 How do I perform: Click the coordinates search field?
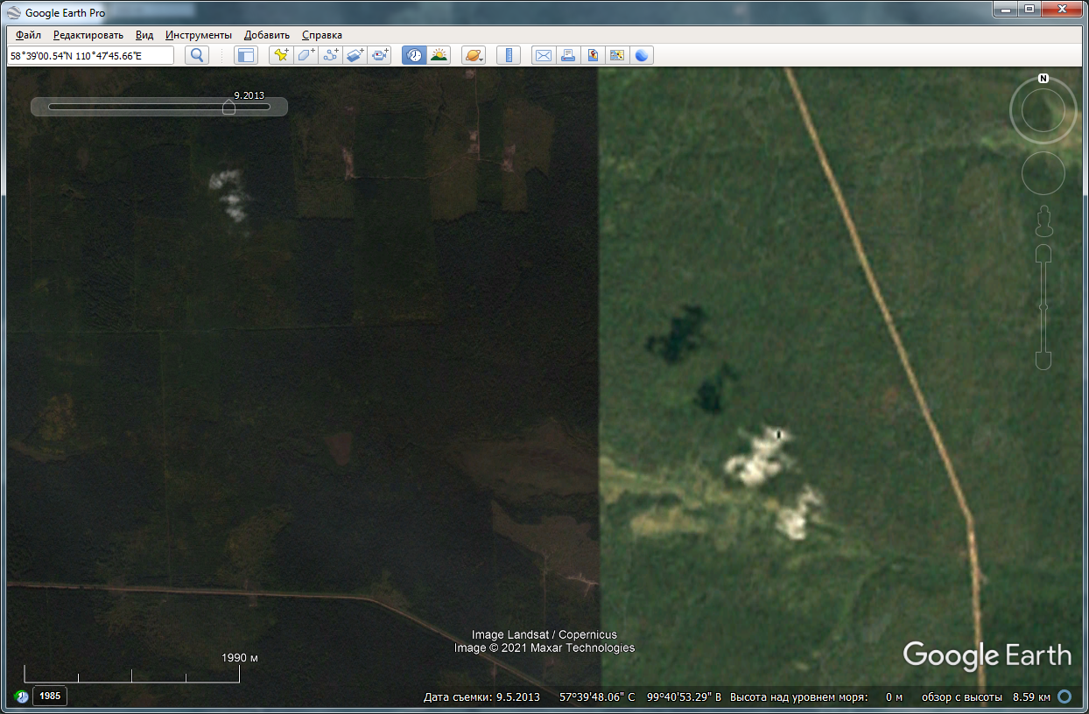pos(91,55)
